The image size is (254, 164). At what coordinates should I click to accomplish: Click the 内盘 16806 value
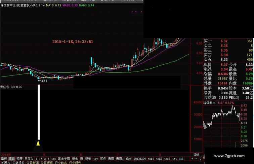(248, 83)
